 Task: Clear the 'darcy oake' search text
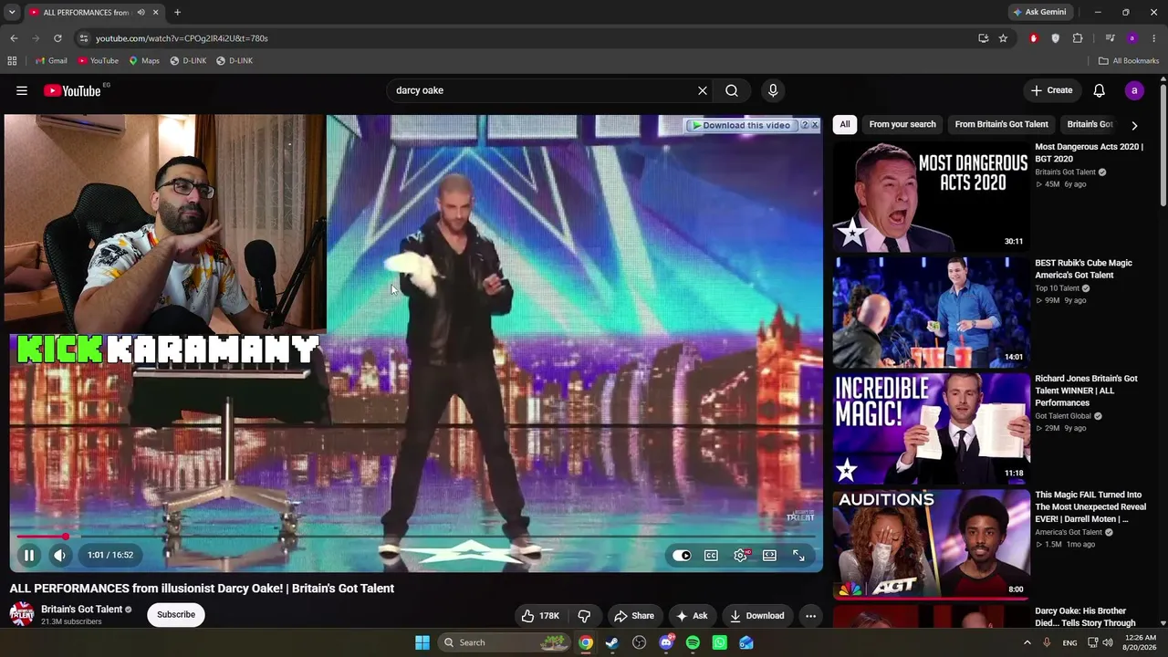pyautogui.click(x=703, y=90)
